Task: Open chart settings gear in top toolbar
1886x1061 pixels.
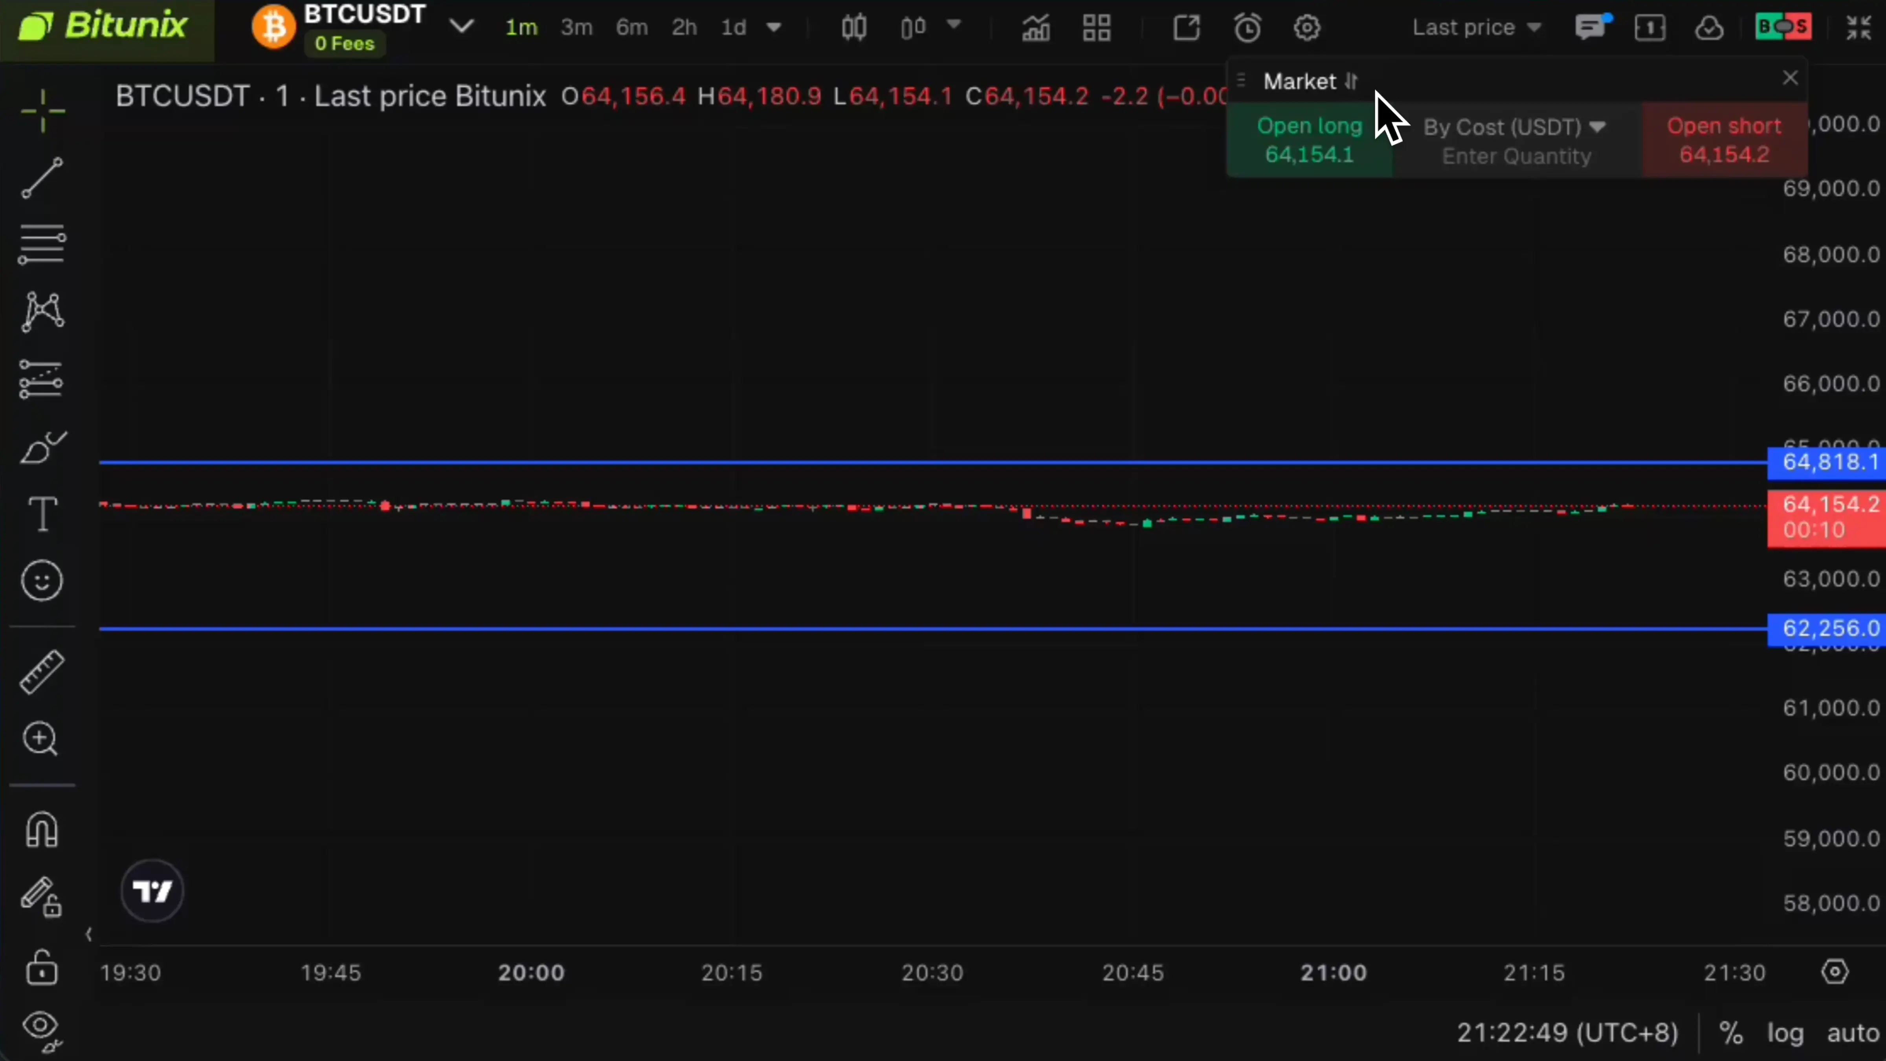Action: 1307,28
